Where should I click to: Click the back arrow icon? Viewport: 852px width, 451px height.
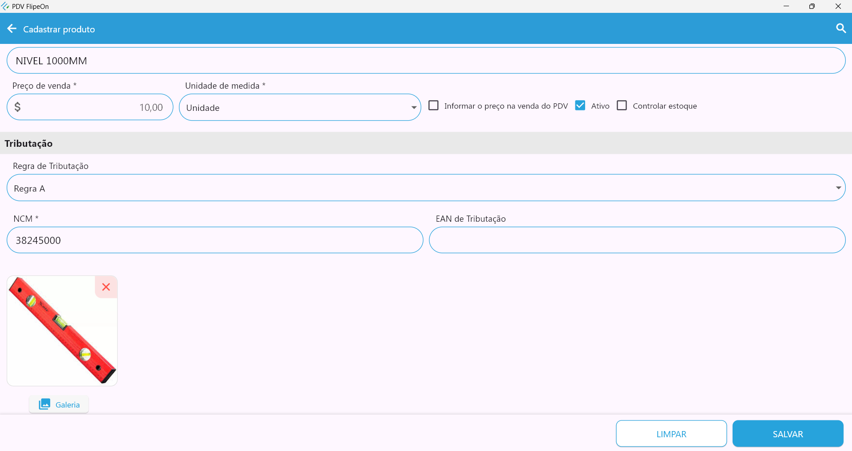(12, 29)
